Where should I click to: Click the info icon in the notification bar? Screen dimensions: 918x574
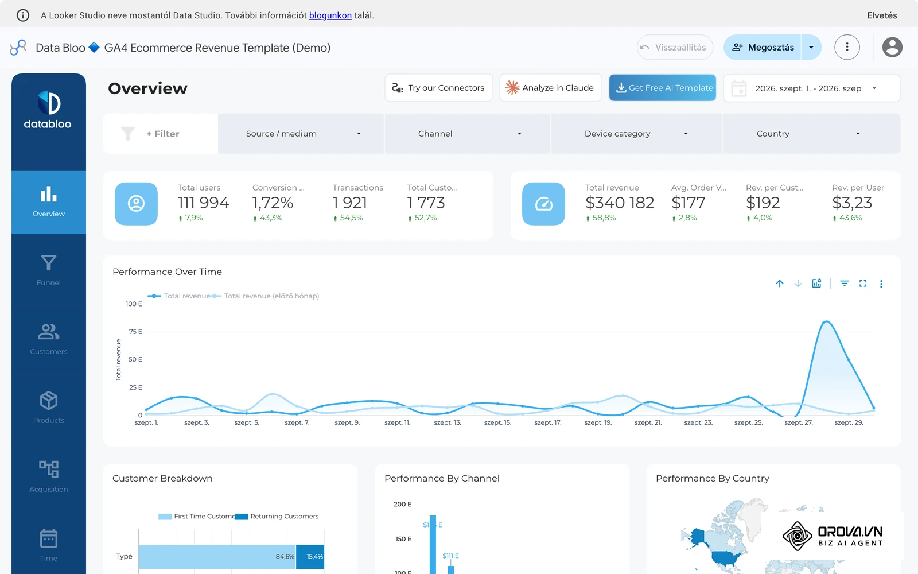[23, 15]
